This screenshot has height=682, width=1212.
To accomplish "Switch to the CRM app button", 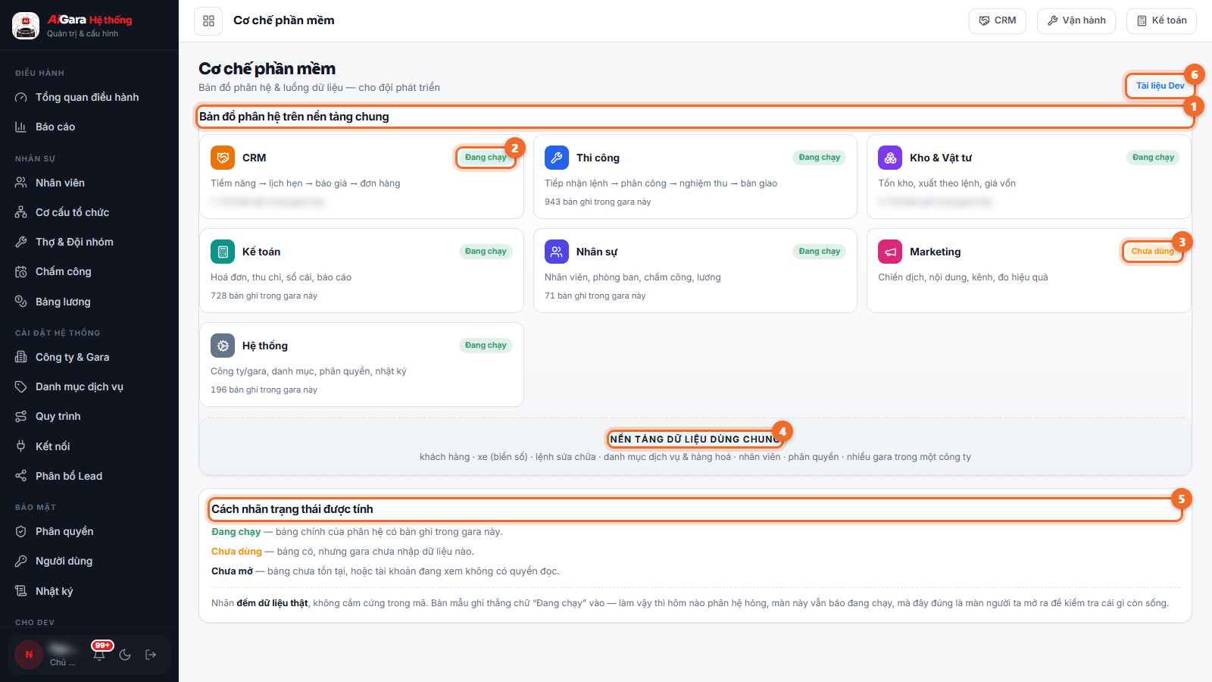I will tap(998, 20).
